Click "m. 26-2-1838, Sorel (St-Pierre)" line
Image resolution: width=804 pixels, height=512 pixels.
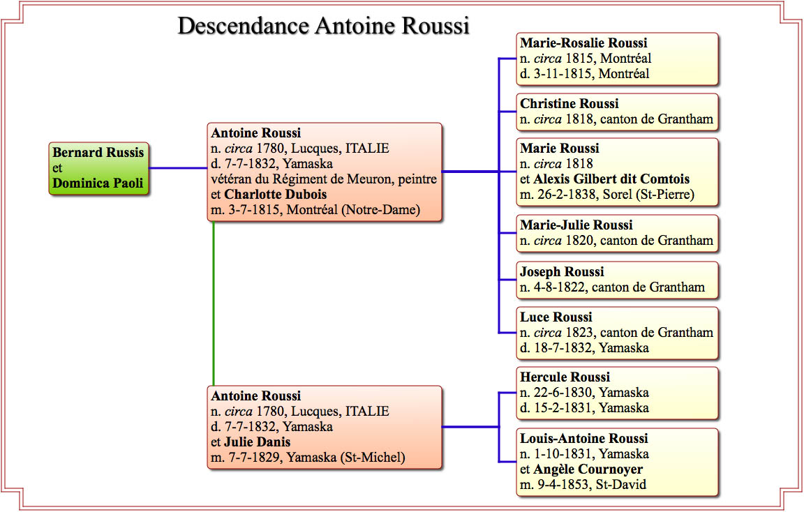click(x=607, y=194)
